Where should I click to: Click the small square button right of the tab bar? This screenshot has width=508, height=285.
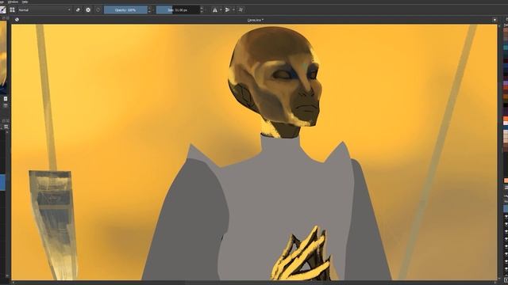coord(495,20)
